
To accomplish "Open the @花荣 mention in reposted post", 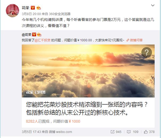I will (27, 35).
